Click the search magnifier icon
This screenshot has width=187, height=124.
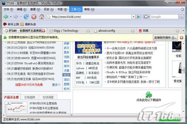point(181,17)
